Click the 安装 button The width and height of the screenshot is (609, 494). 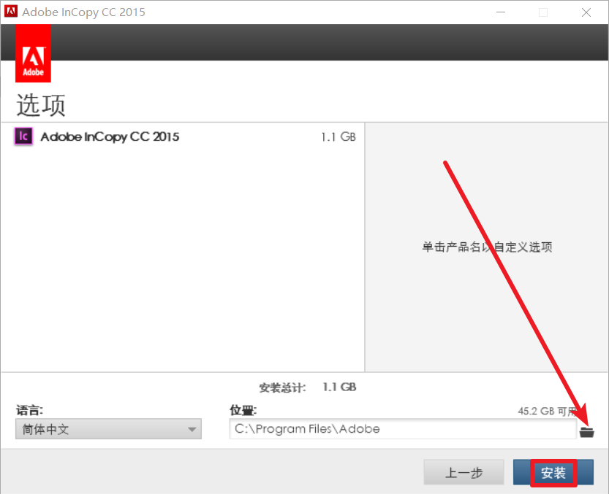point(553,472)
